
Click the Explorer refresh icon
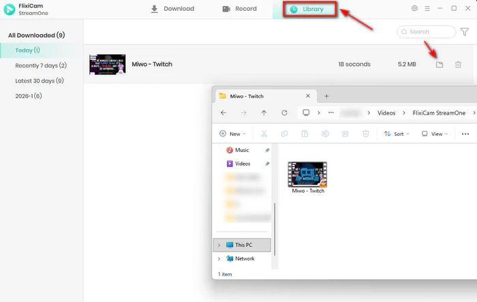coord(284,112)
